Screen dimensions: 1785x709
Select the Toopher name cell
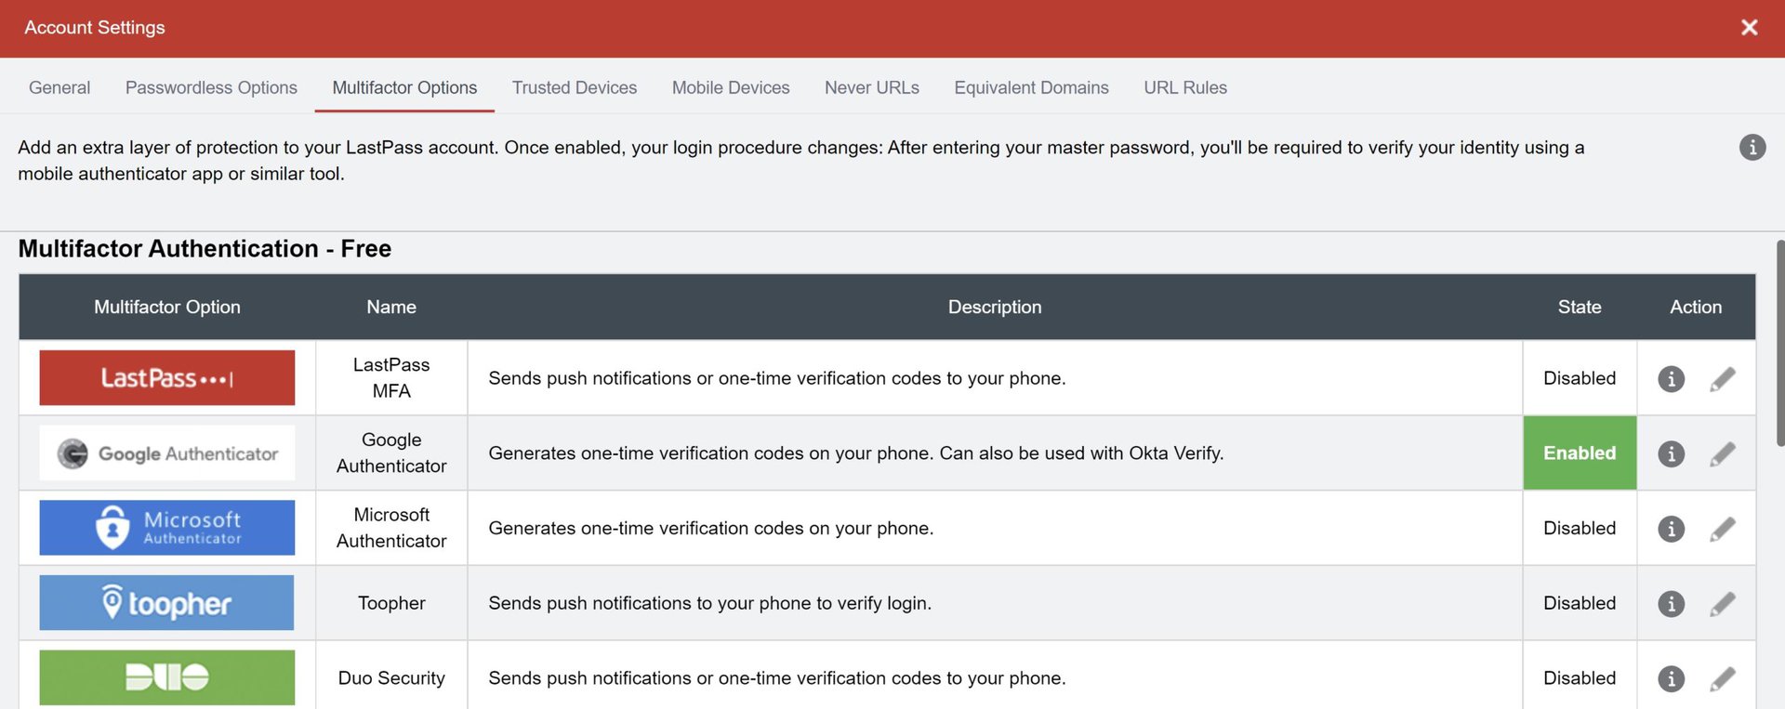coord(391,603)
